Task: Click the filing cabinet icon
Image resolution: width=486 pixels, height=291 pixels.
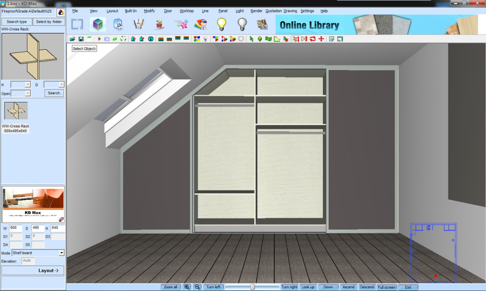Action: pos(118,24)
